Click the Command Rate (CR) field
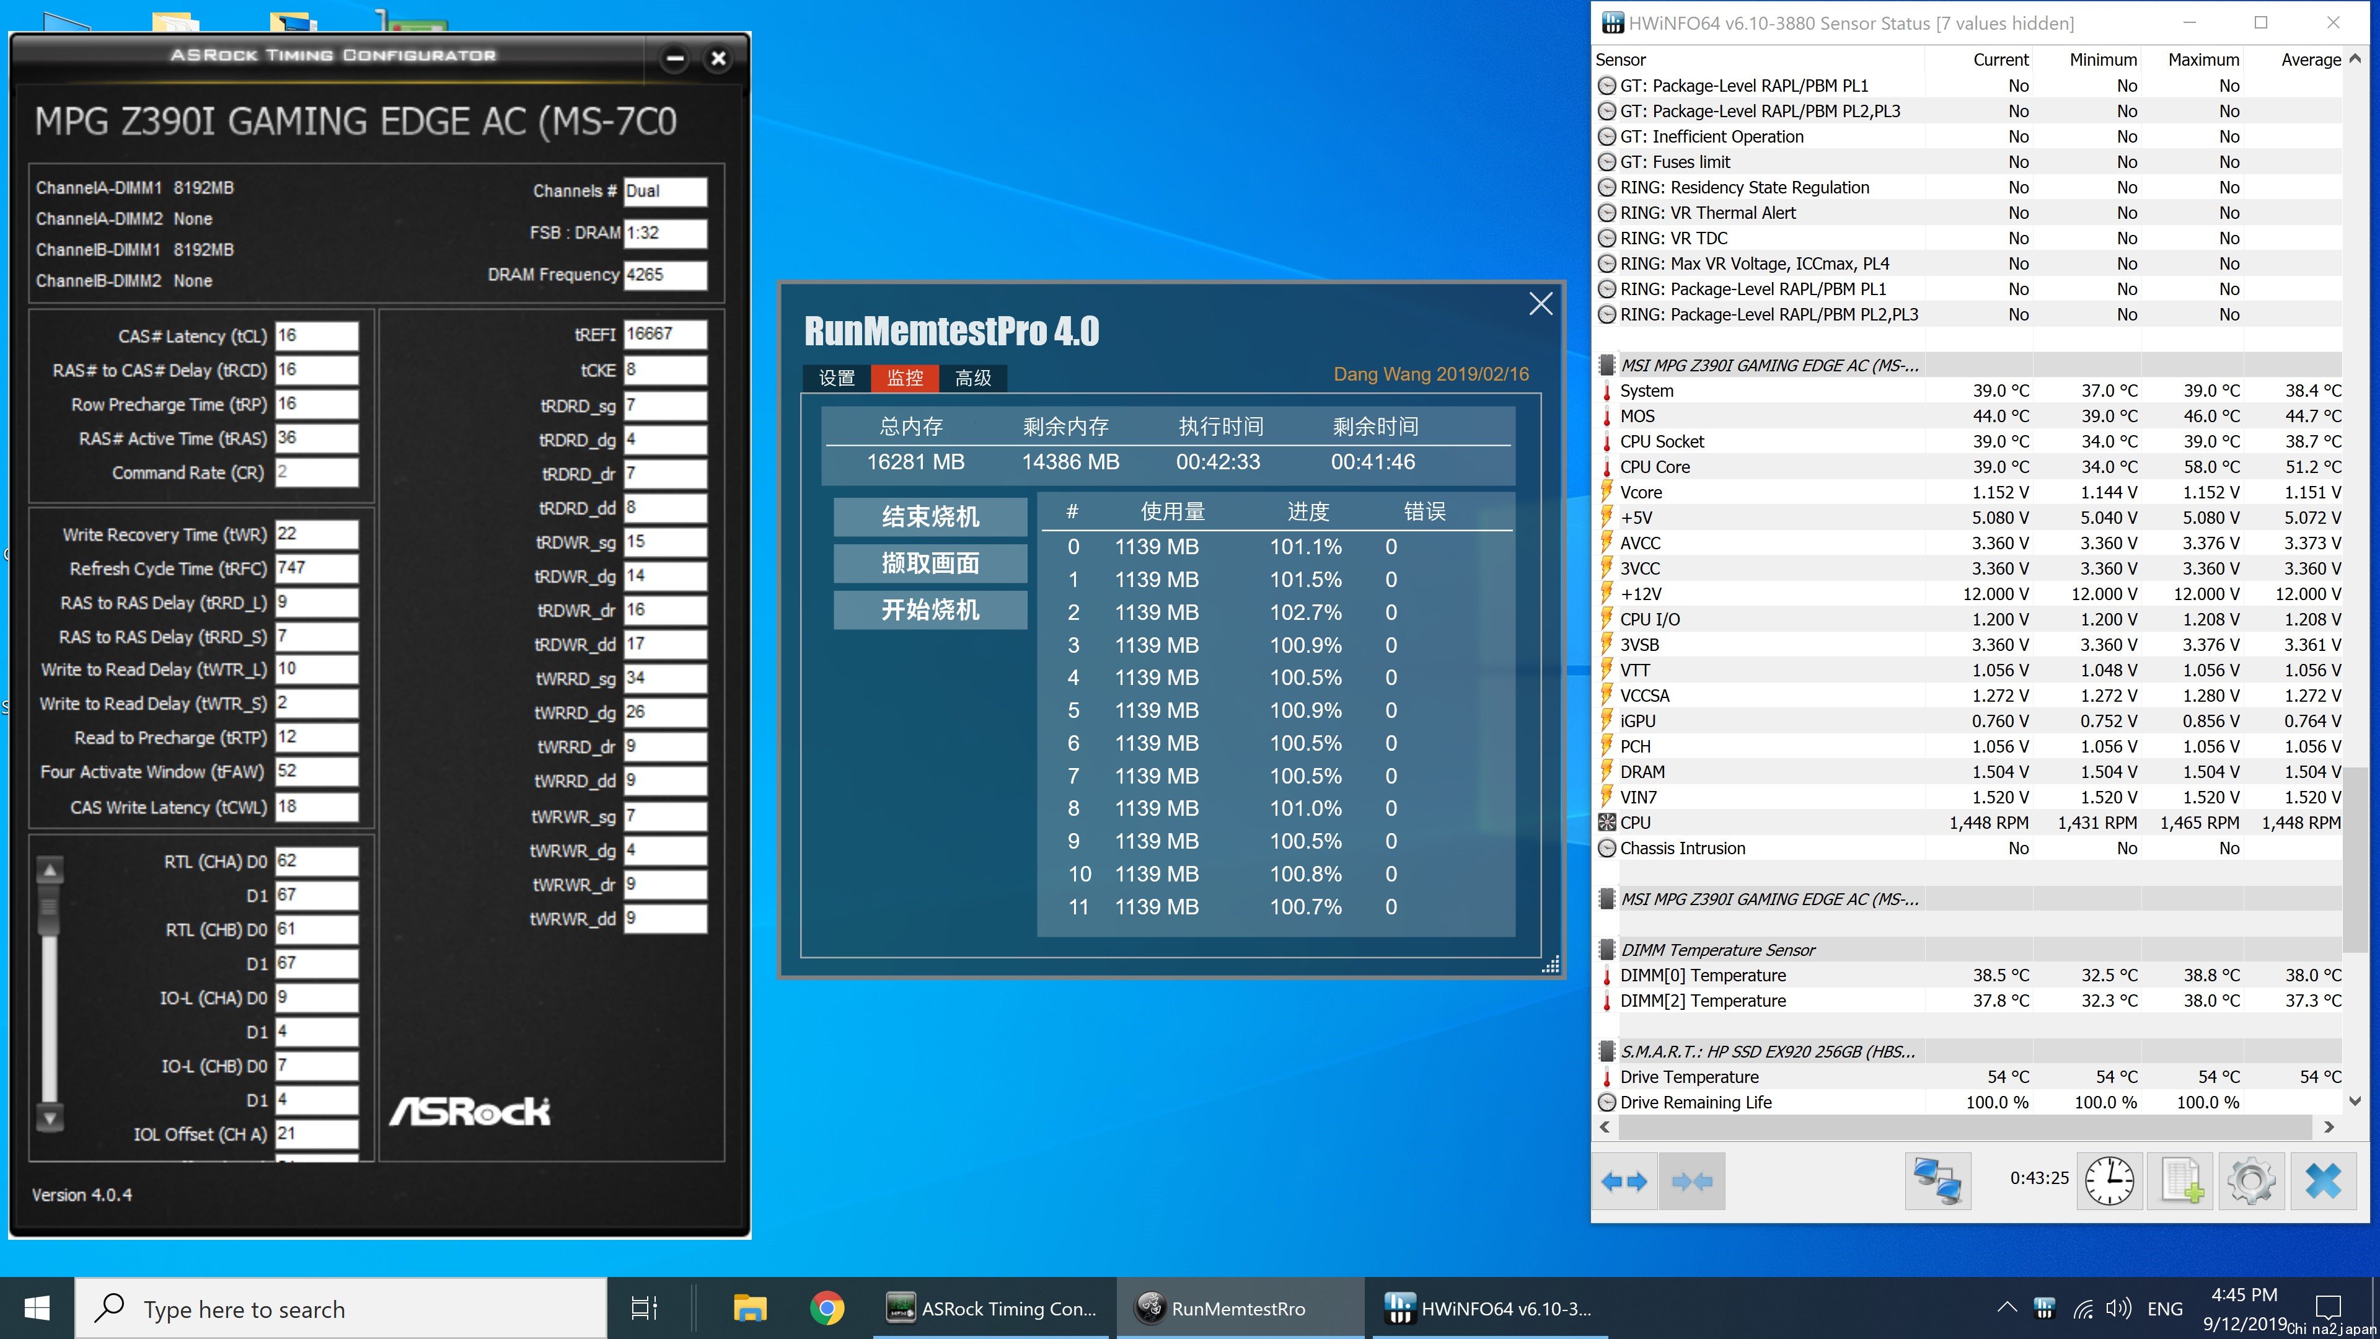Image resolution: width=2380 pixels, height=1339 pixels. 317,472
